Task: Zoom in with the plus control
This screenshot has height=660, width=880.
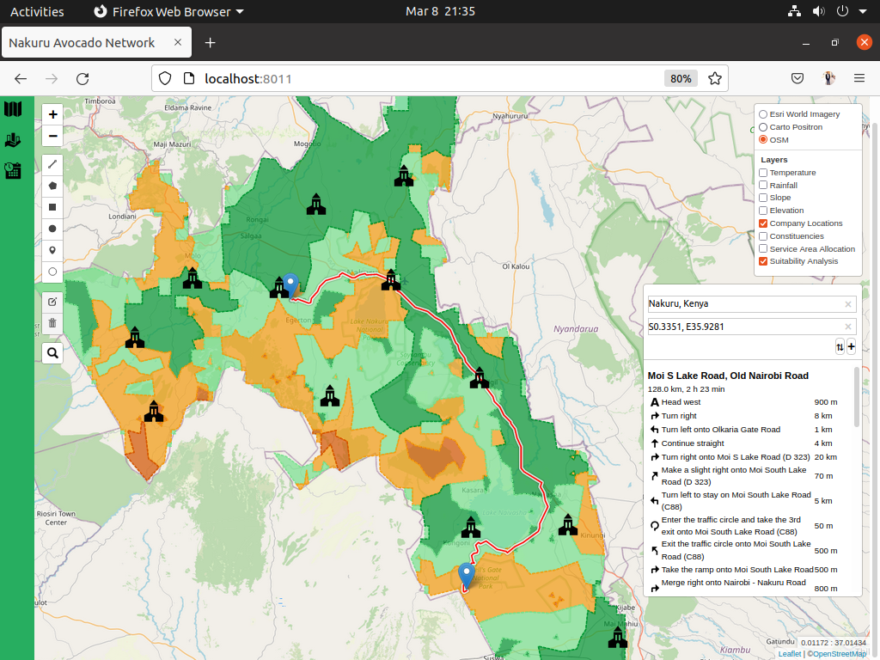Action: [x=52, y=113]
